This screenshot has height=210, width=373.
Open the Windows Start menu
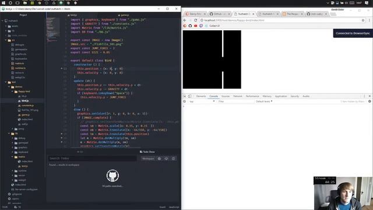(3, 3)
